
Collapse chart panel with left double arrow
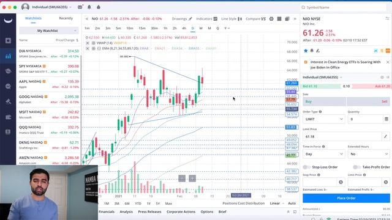coord(87,19)
